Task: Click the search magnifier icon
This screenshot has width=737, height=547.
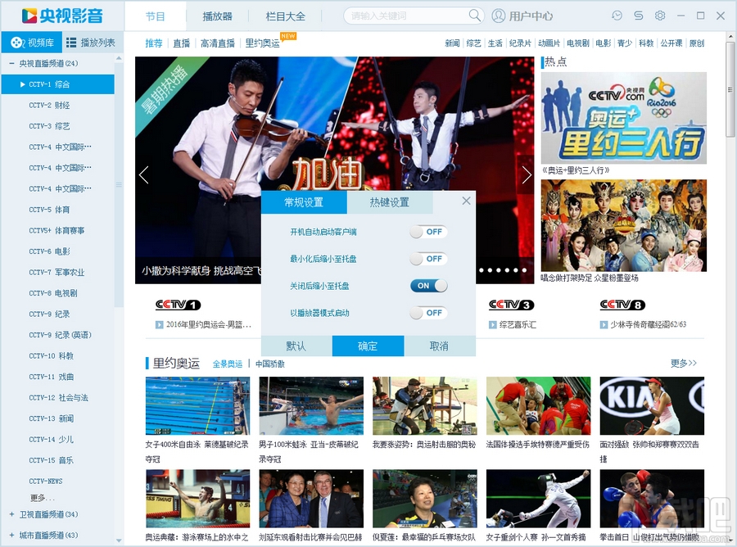Action: tap(474, 16)
